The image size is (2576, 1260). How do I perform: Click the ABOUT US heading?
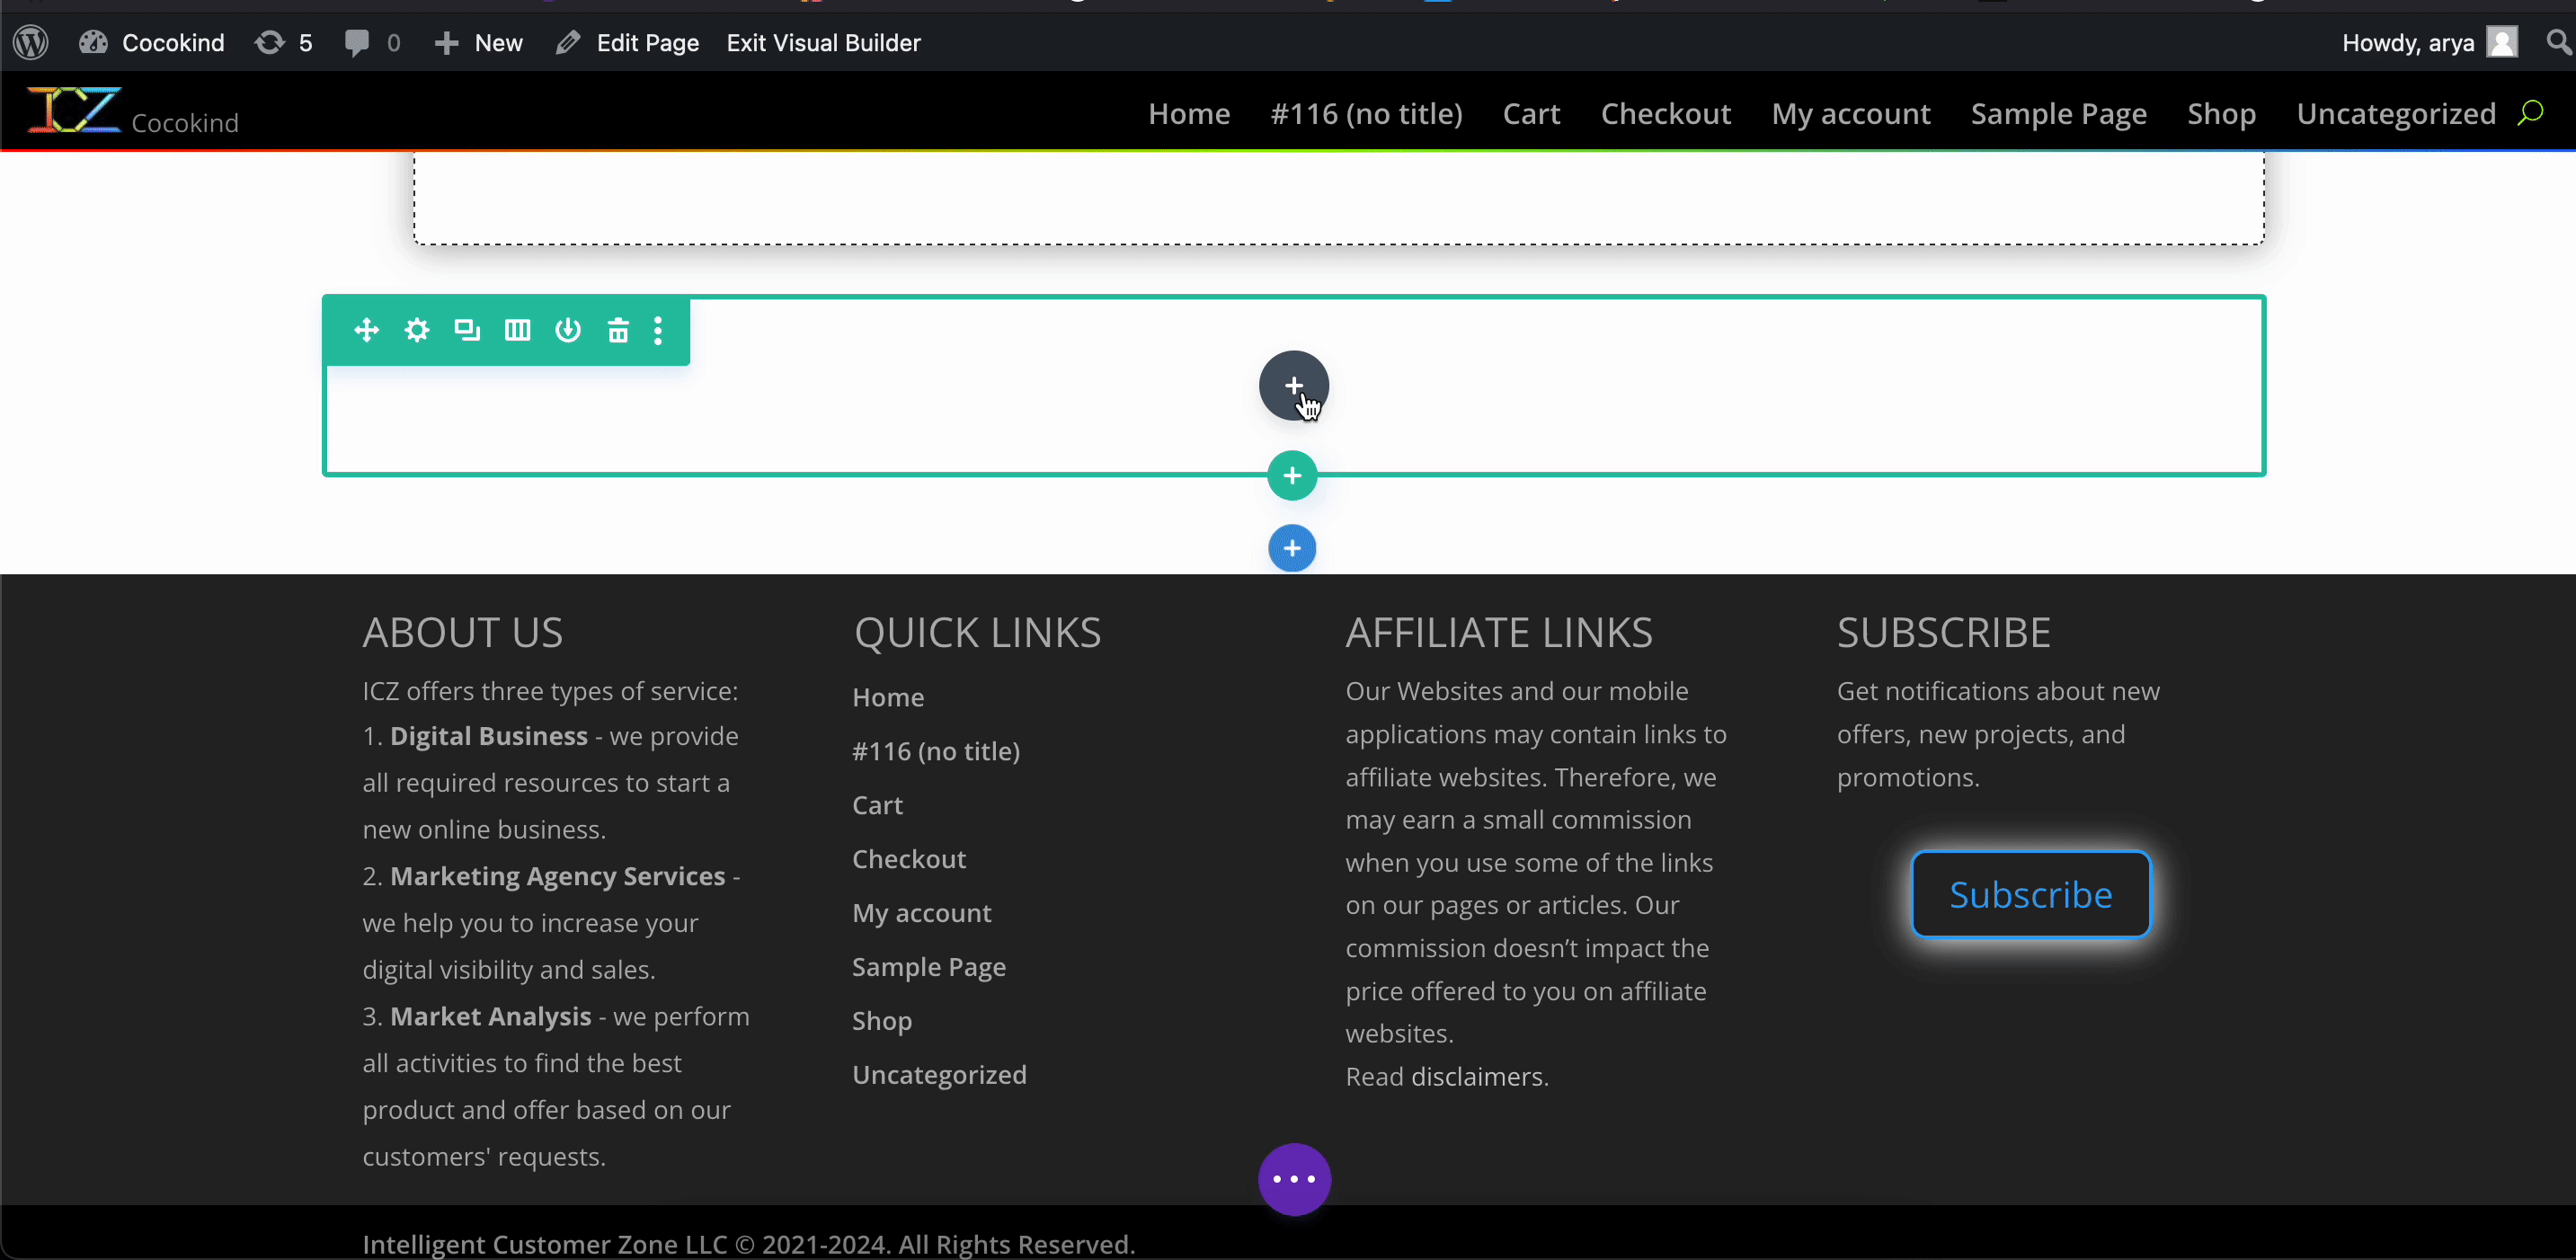click(x=462, y=633)
